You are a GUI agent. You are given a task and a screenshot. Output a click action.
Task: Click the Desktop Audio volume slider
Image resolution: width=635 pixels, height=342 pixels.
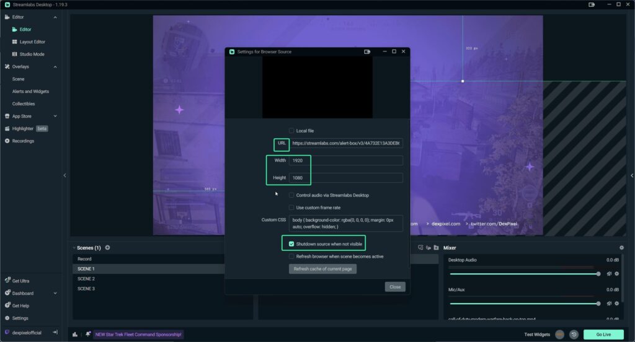point(524,273)
